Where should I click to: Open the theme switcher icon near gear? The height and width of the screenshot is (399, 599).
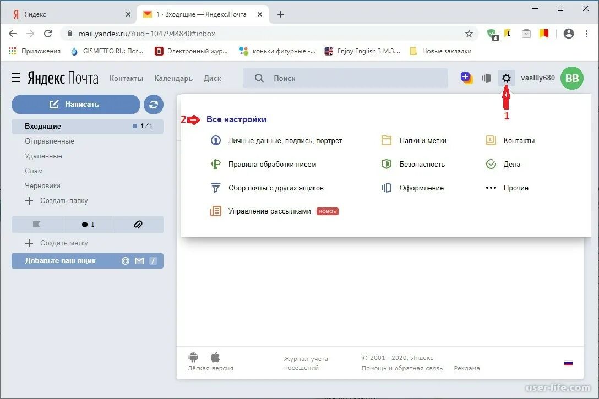(x=486, y=78)
